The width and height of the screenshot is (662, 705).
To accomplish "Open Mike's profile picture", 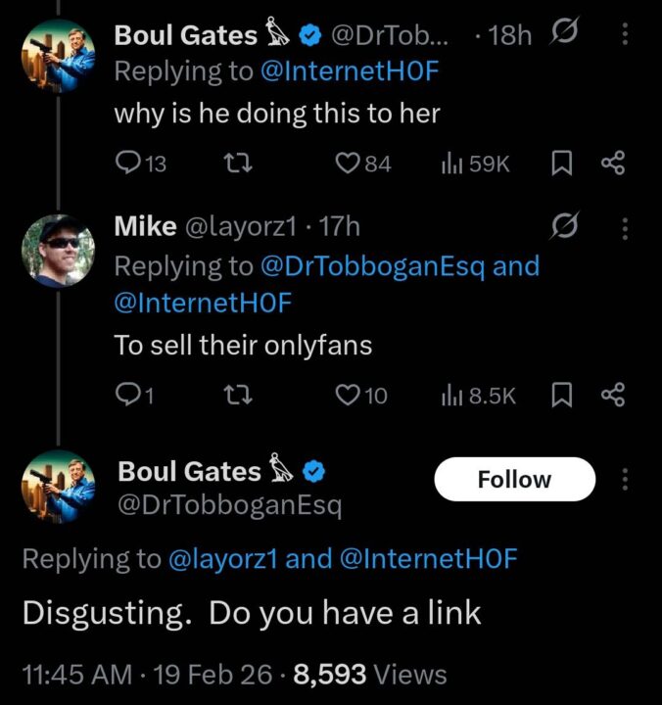I will [x=58, y=251].
